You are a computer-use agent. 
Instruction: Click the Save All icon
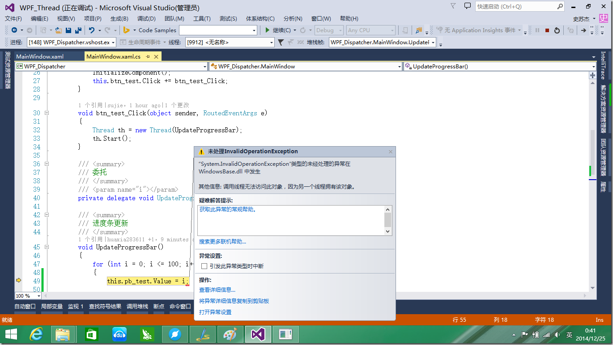point(77,30)
